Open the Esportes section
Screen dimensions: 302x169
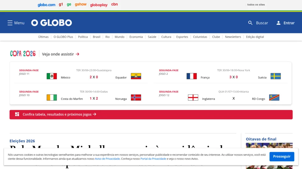[182, 37]
